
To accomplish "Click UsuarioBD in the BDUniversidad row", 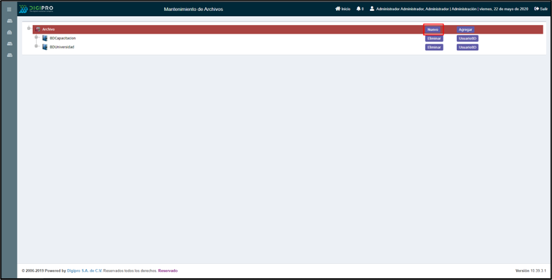I will [467, 47].
